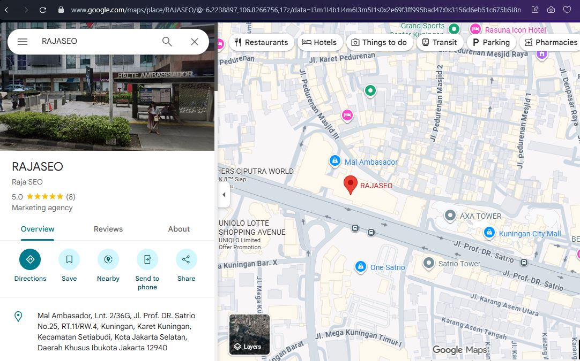Switch to the Reviews tab

pos(108,229)
